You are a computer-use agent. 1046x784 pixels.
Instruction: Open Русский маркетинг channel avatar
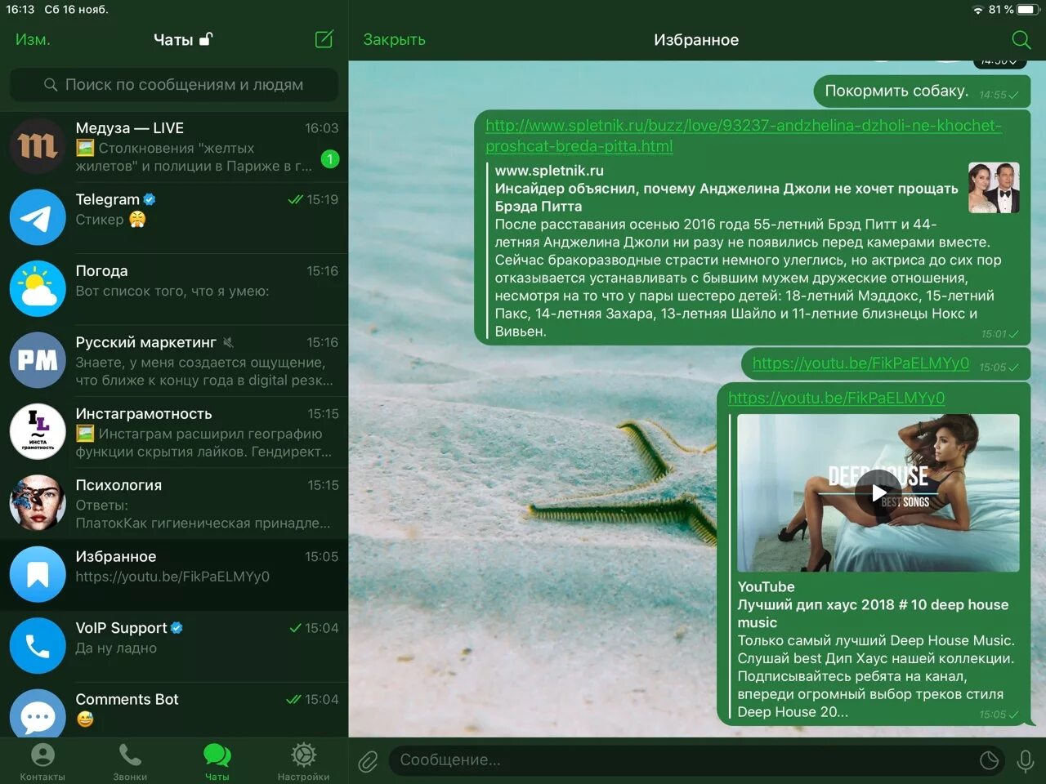click(x=38, y=360)
